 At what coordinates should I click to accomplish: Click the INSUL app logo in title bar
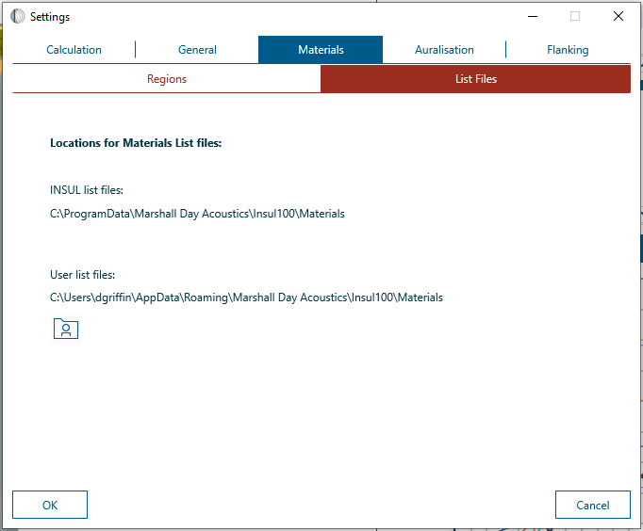[x=18, y=16]
